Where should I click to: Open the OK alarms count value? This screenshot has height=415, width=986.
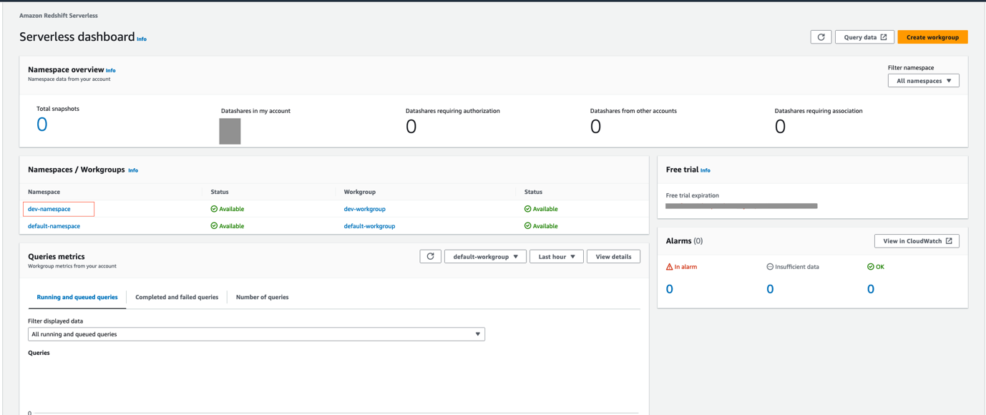tap(871, 289)
